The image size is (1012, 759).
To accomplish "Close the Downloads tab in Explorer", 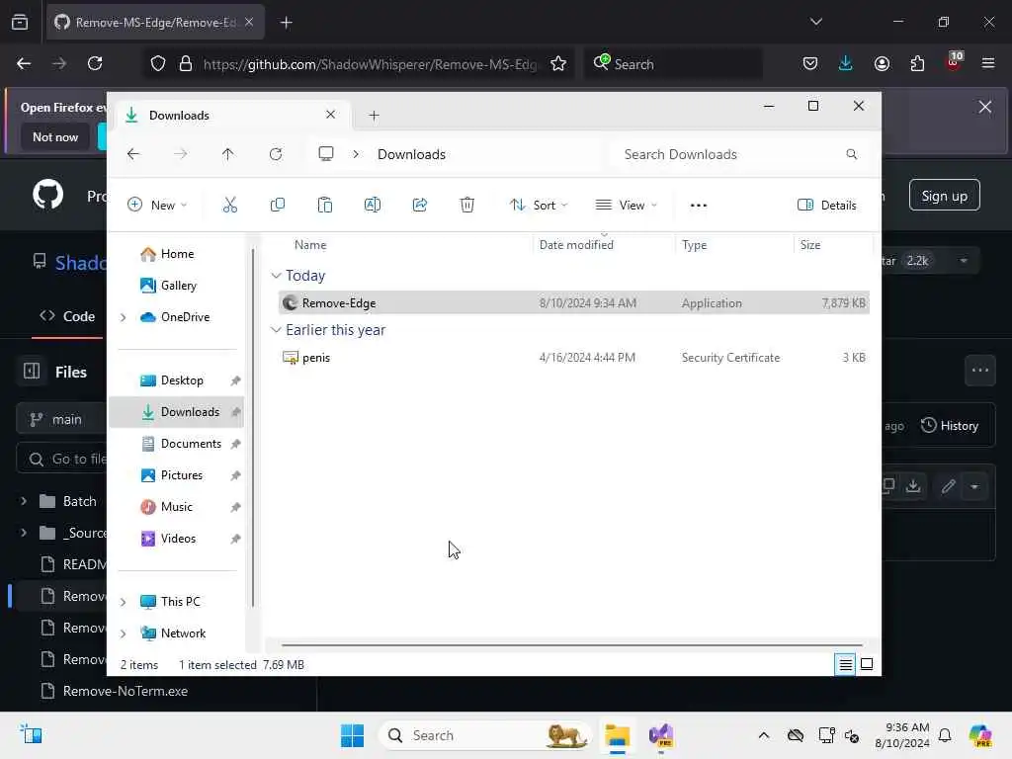I will [x=330, y=115].
